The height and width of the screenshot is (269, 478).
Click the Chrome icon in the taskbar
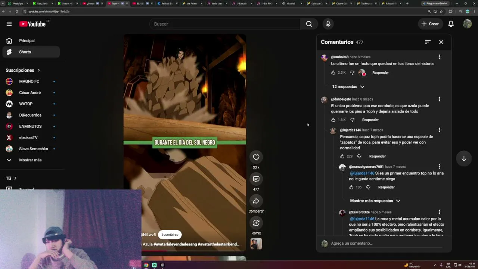pos(146,265)
